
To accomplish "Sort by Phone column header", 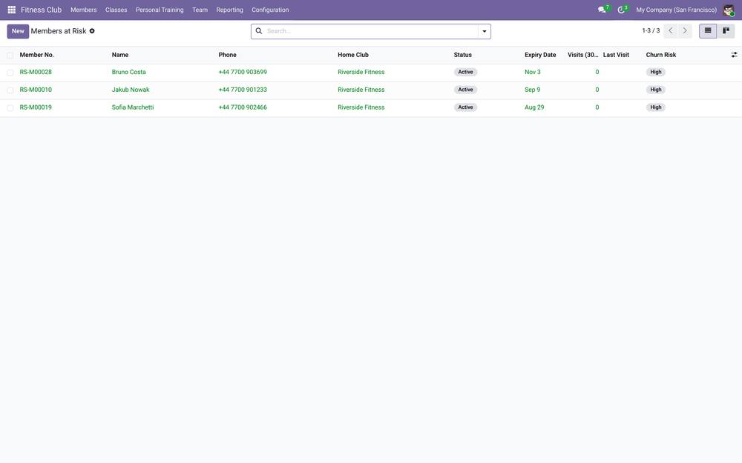I will click(228, 55).
